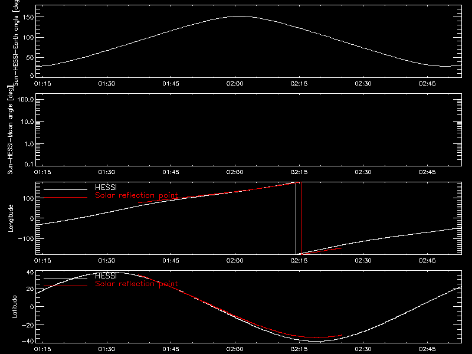Screen dimensions: 472x354
Task: Click the Sun-HESSI-Earth angle axis title
Action: point(17,42)
